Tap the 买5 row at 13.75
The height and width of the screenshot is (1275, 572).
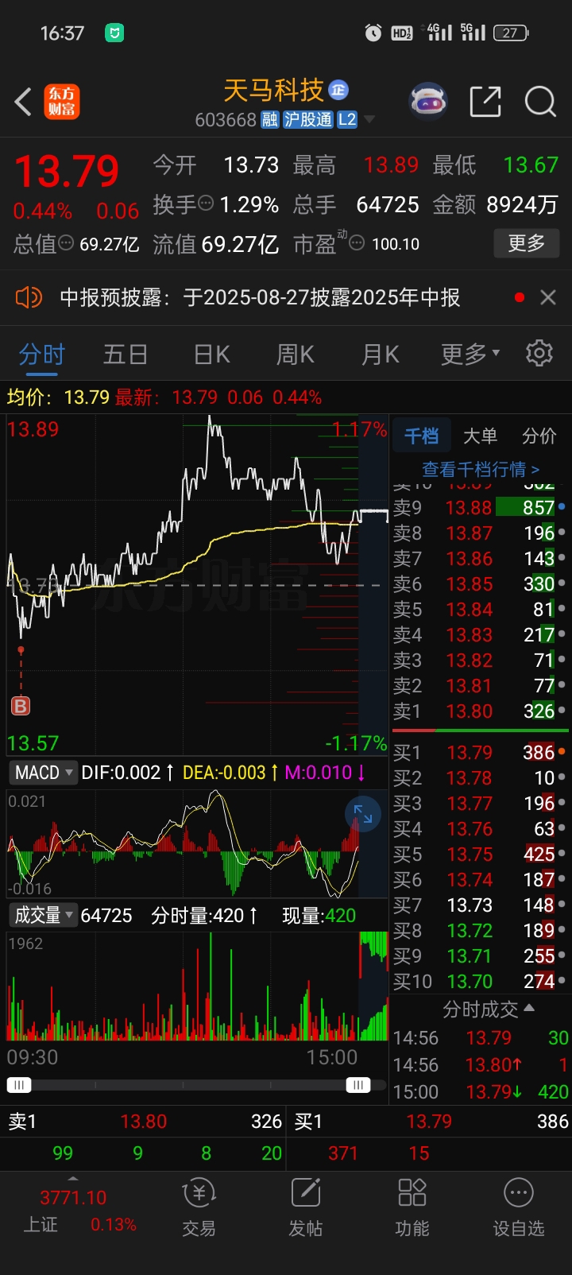480,854
